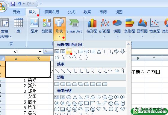The image size is (168, 115).
Task: Select the cylinder (can) shape in 基本形状
Action: (x=123, y=103)
